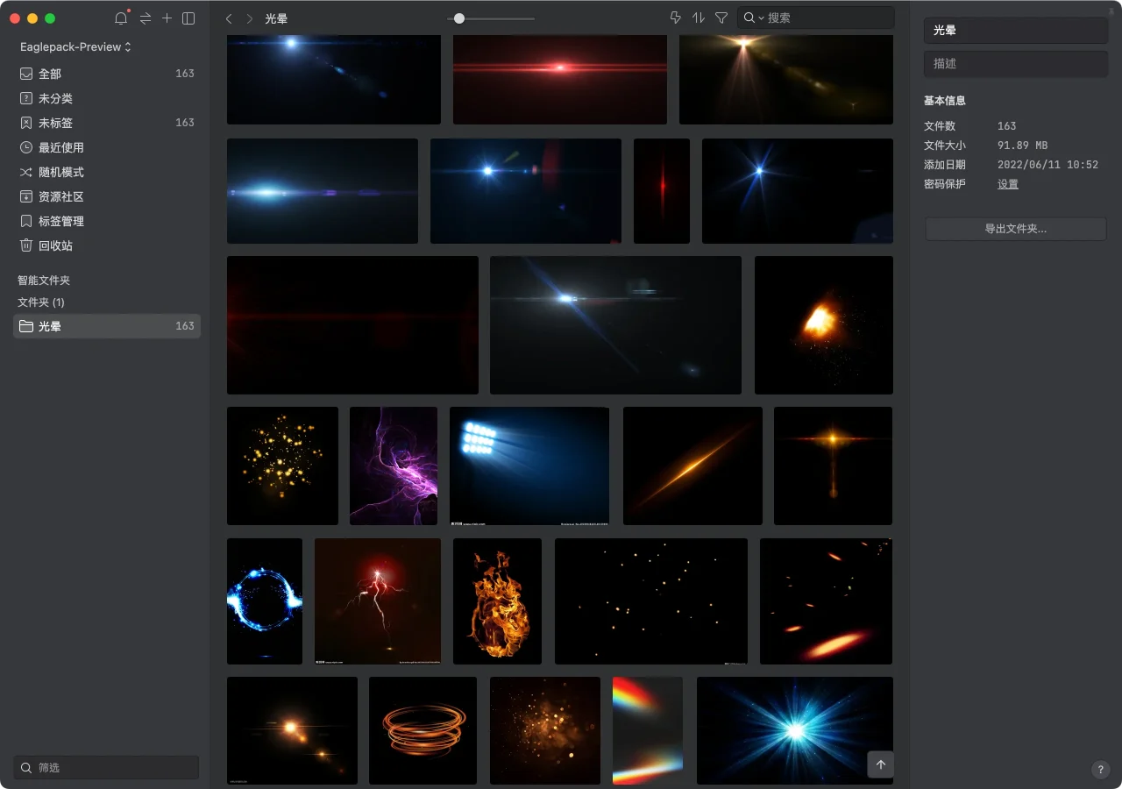Click the switch library arrows icon
Image resolution: width=1122 pixels, height=789 pixels.
point(146,18)
